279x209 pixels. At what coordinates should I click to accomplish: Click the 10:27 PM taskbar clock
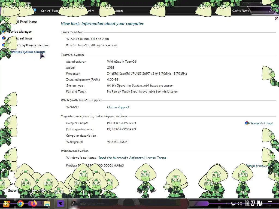[x=254, y=203]
